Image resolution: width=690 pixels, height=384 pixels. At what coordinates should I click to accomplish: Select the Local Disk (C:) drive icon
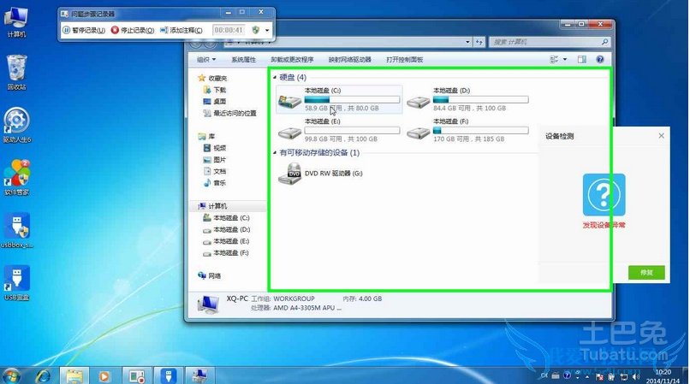pyautogui.click(x=290, y=101)
